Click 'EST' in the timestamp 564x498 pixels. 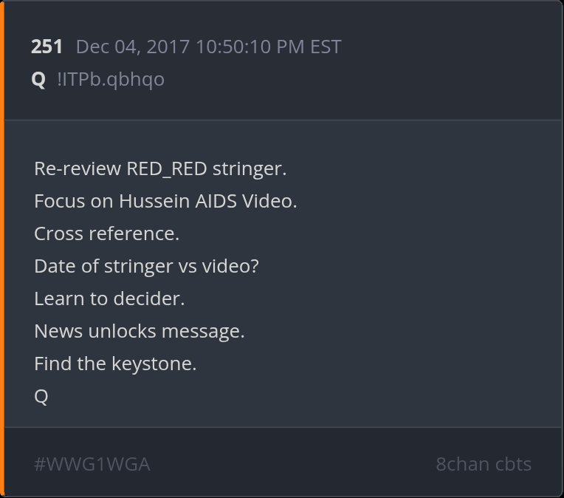click(326, 47)
